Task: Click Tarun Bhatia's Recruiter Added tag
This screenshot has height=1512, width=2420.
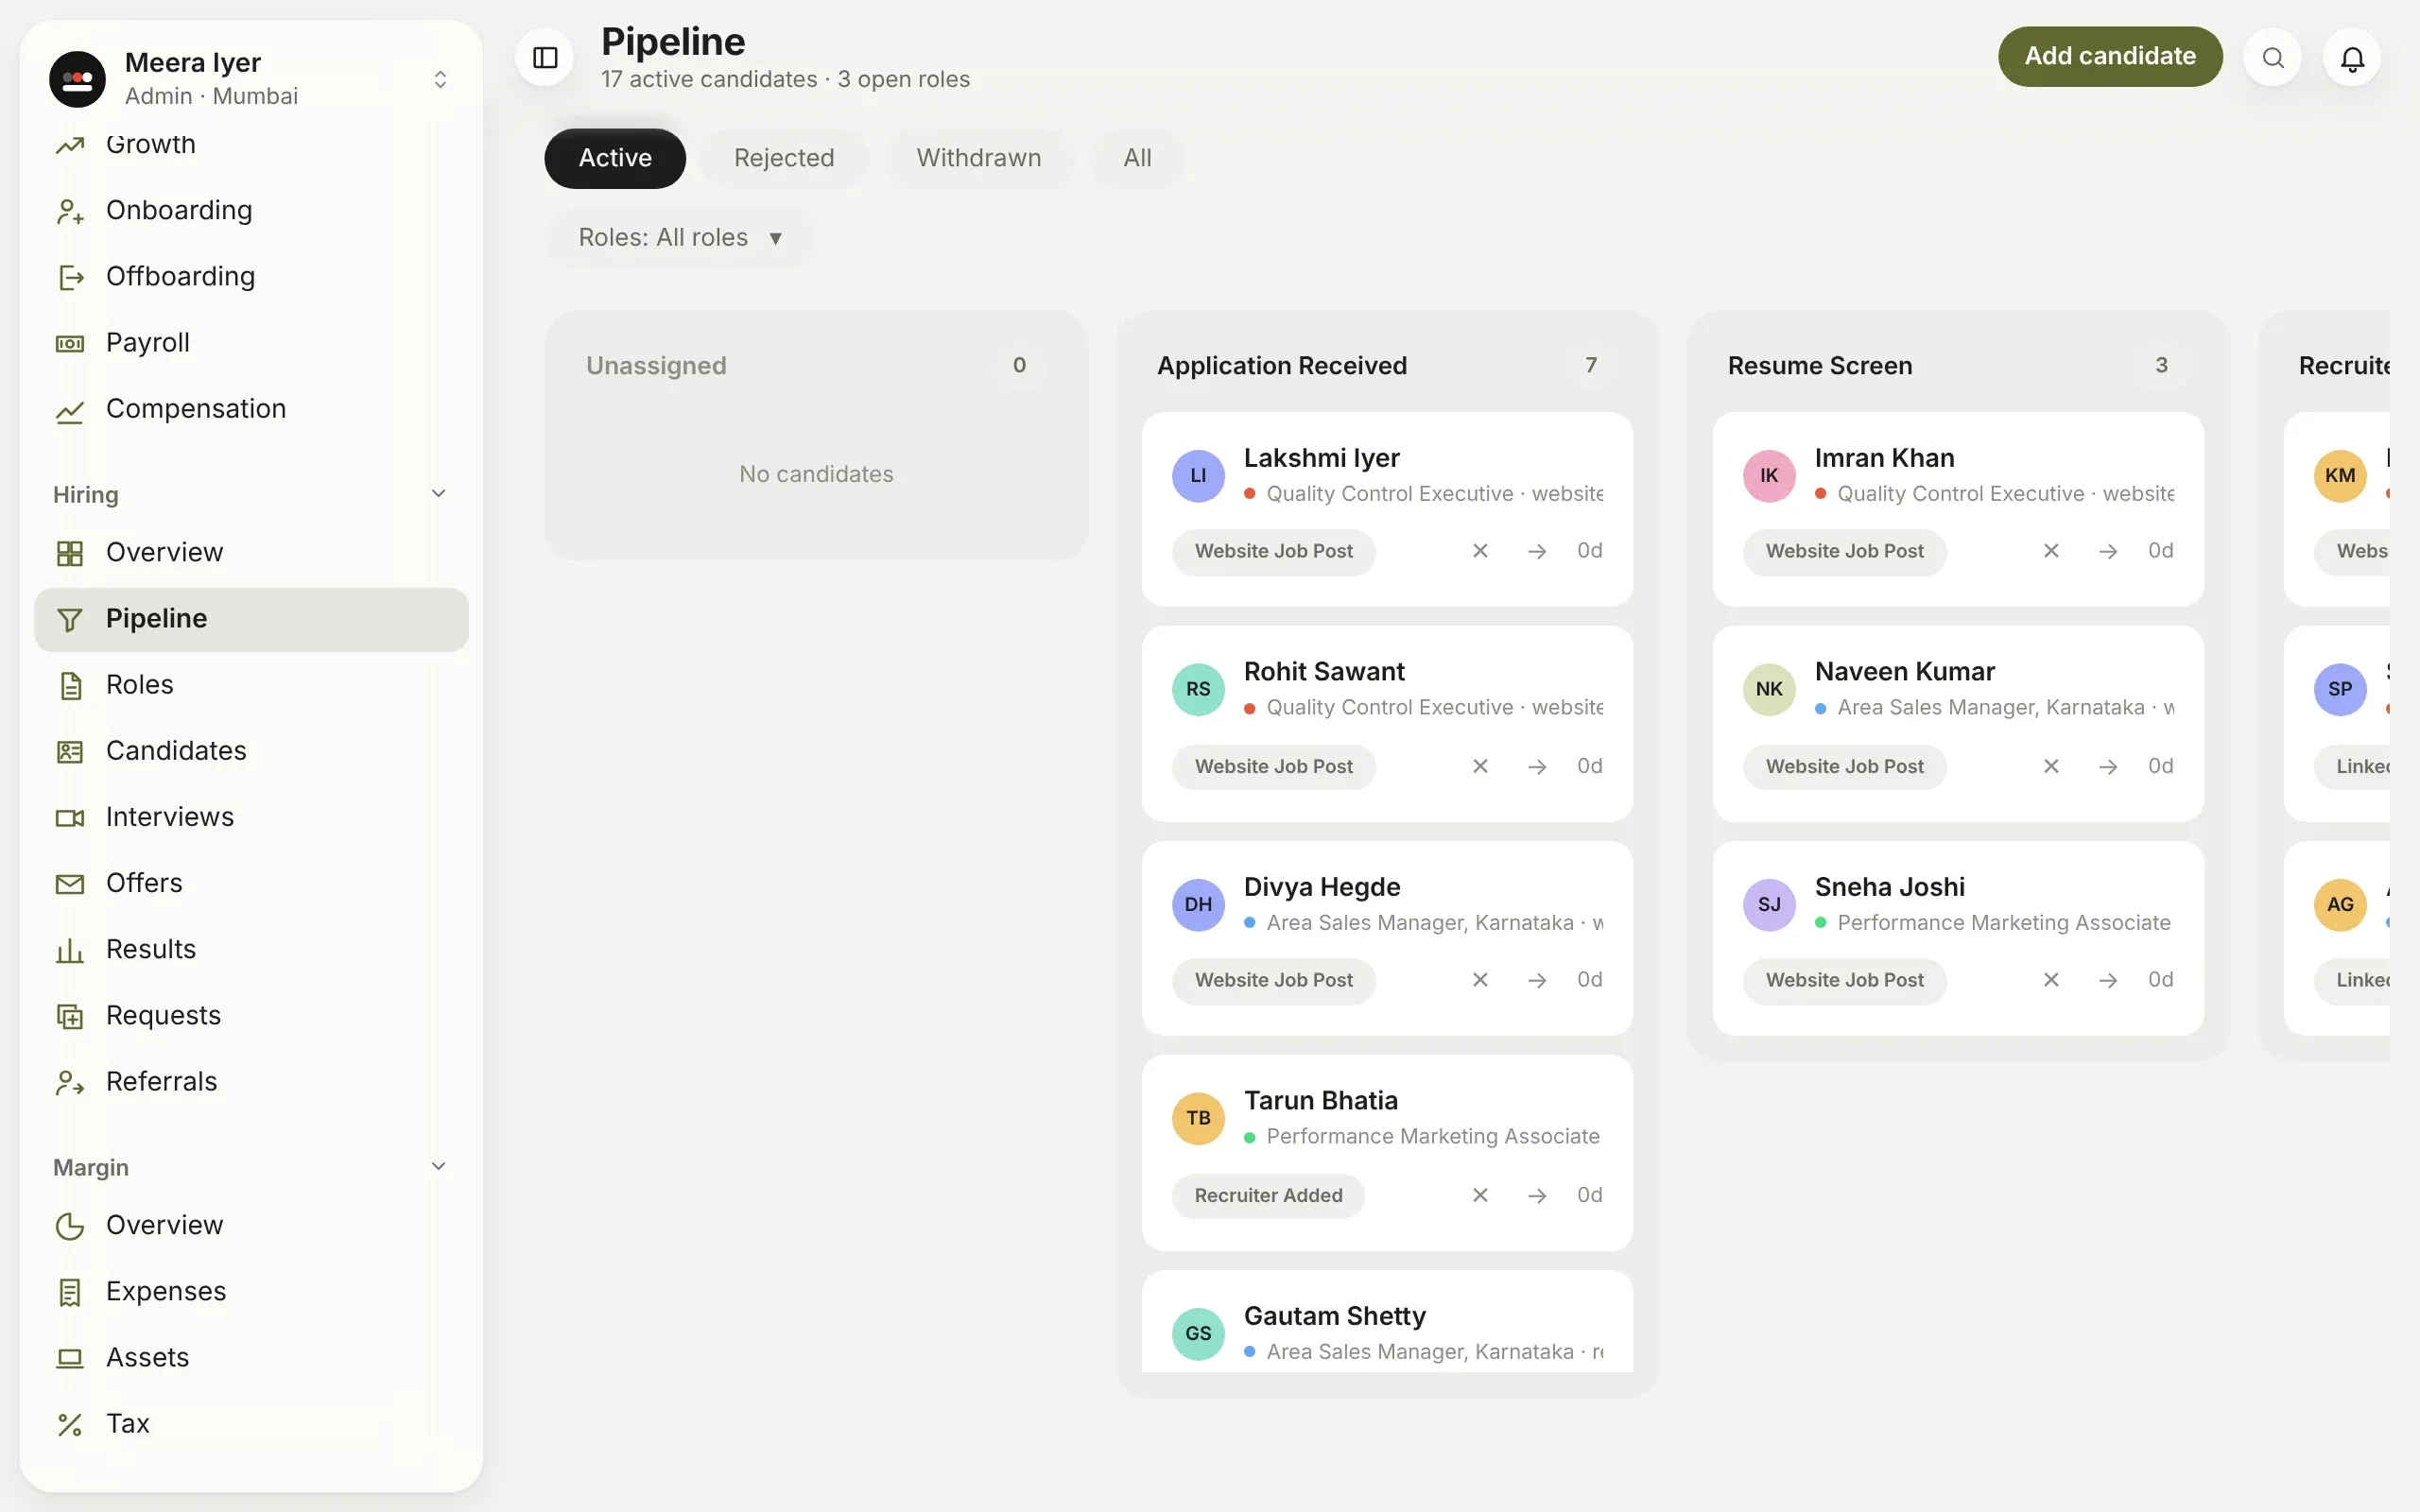Action: click(x=1268, y=1195)
